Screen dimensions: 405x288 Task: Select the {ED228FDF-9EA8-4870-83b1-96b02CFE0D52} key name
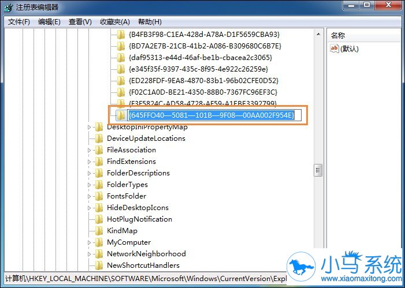click(203, 81)
